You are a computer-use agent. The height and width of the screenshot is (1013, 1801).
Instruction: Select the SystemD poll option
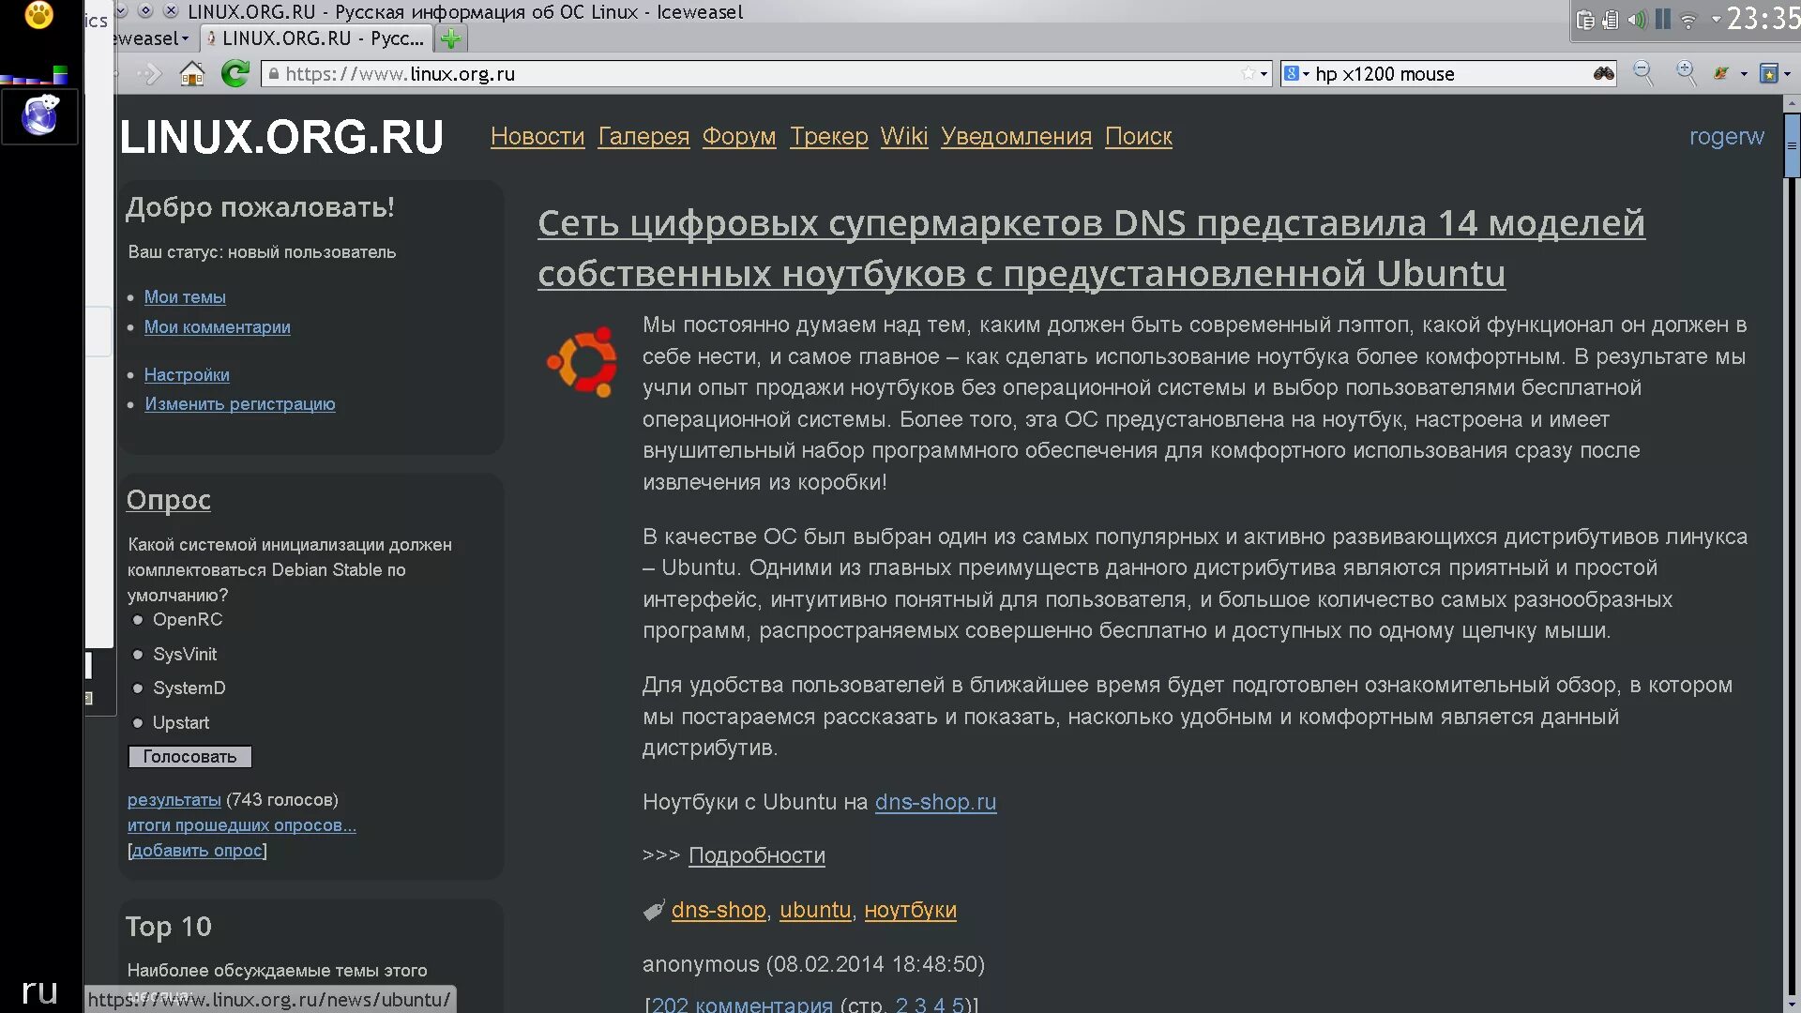coord(138,688)
